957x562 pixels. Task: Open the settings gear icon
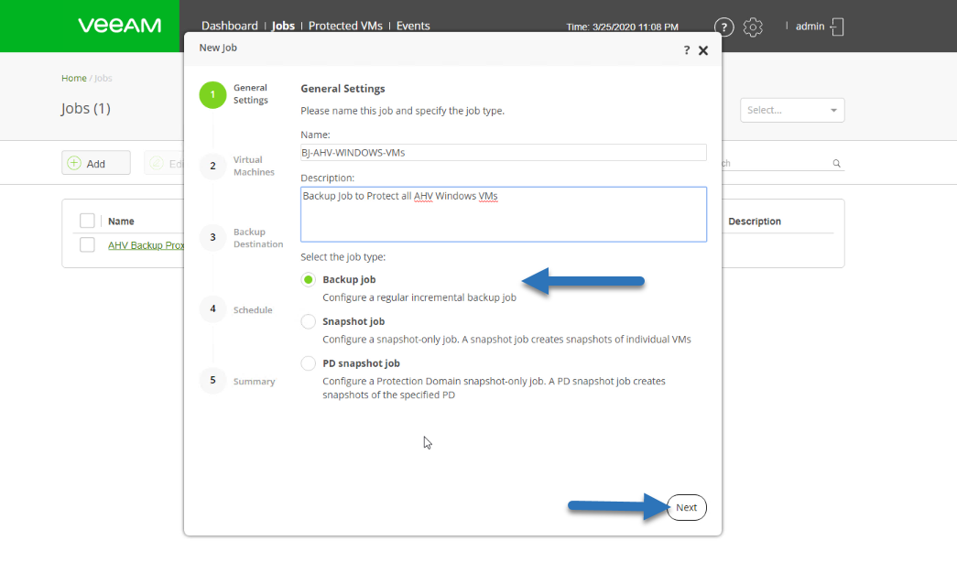(x=753, y=27)
